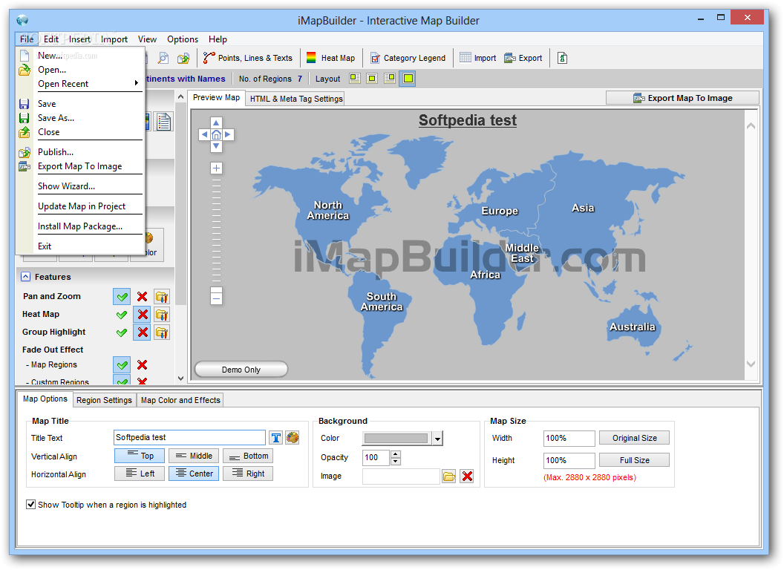Screen dimensions: 784x570
Task: Click the Points, Lines & Texts tool
Action: tap(247, 58)
